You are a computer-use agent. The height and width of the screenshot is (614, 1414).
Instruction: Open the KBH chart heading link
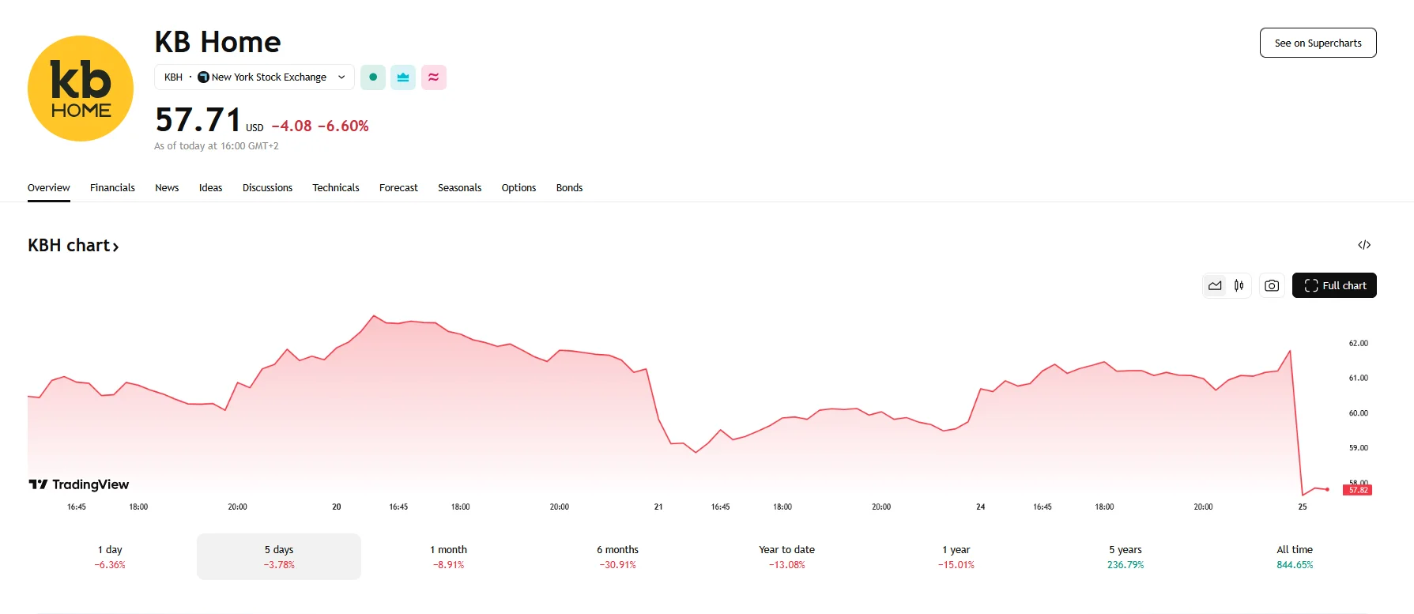click(74, 246)
